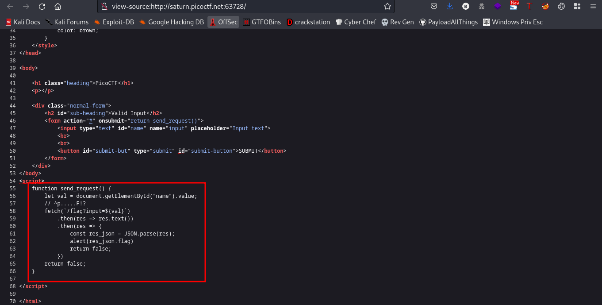Click the 'Valid Input' h2 source line
602x305 pixels.
(103, 113)
